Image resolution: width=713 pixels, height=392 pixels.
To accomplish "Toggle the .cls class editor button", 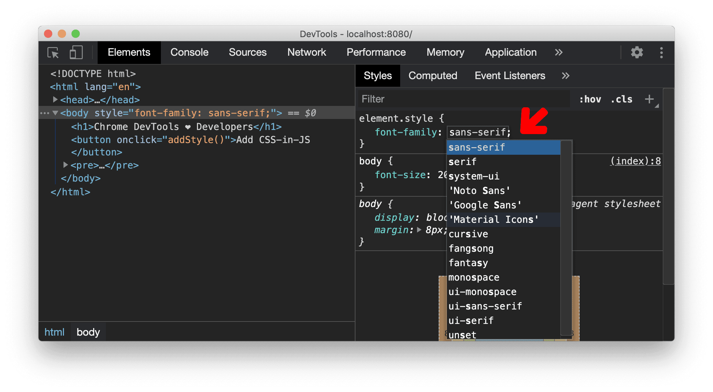I will (632, 99).
